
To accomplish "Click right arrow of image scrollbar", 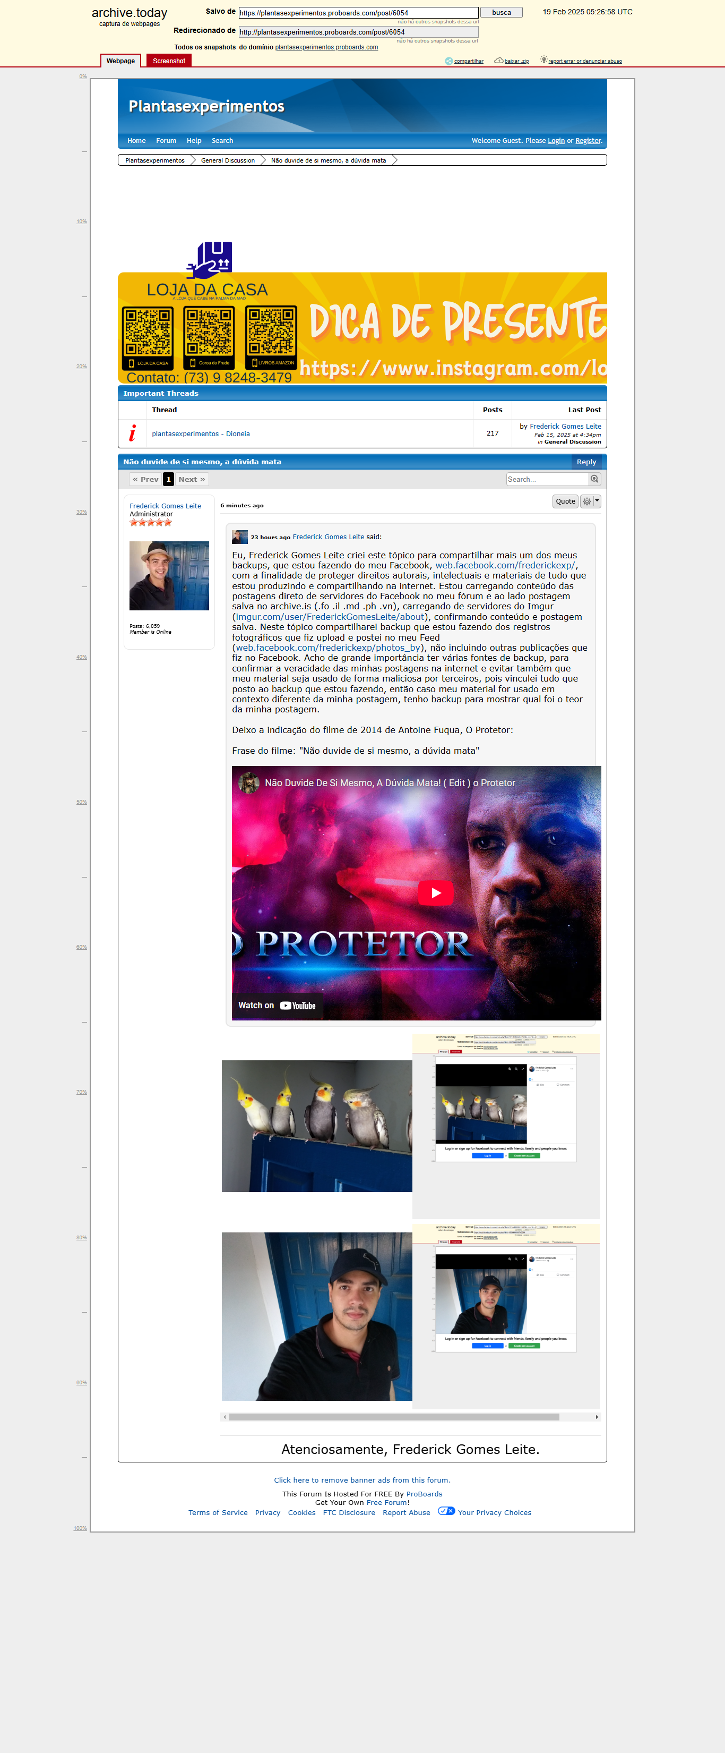I will tap(597, 1417).
